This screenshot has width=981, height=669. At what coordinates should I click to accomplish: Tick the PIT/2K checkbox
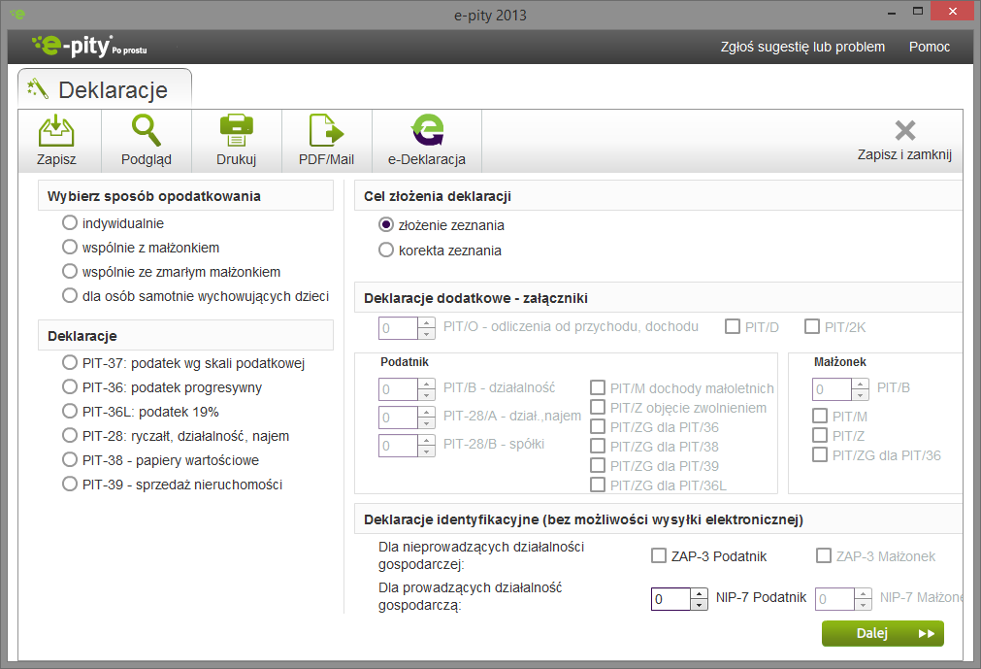[x=812, y=326]
